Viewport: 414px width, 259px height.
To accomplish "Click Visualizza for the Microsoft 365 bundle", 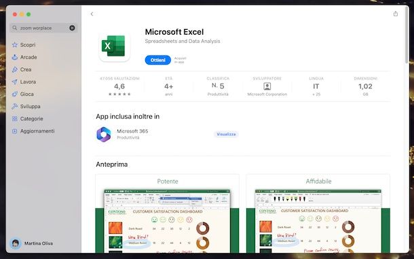I will tap(226, 135).
